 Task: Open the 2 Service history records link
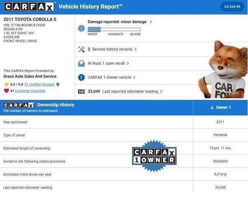click(x=110, y=49)
